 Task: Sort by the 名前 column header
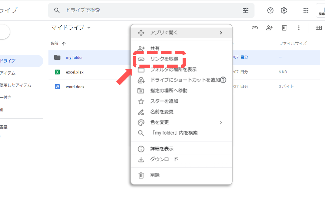pos(54,43)
